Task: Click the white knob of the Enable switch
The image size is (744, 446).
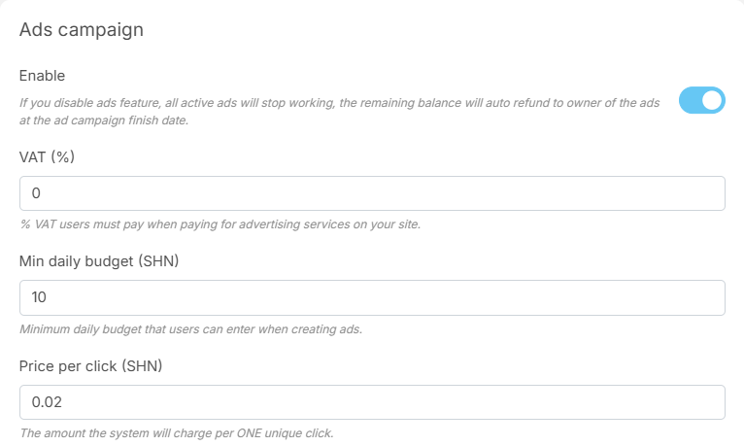Action: click(712, 100)
